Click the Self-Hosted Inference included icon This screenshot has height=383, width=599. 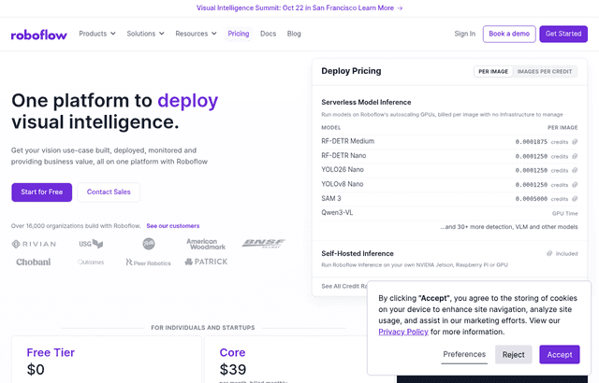tap(549, 253)
